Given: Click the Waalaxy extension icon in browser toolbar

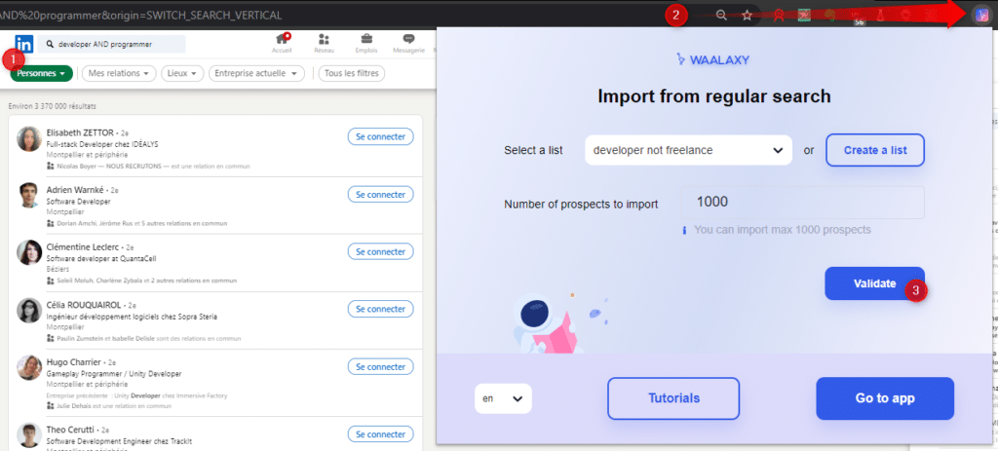Looking at the screenshot, I should [981, 15].
